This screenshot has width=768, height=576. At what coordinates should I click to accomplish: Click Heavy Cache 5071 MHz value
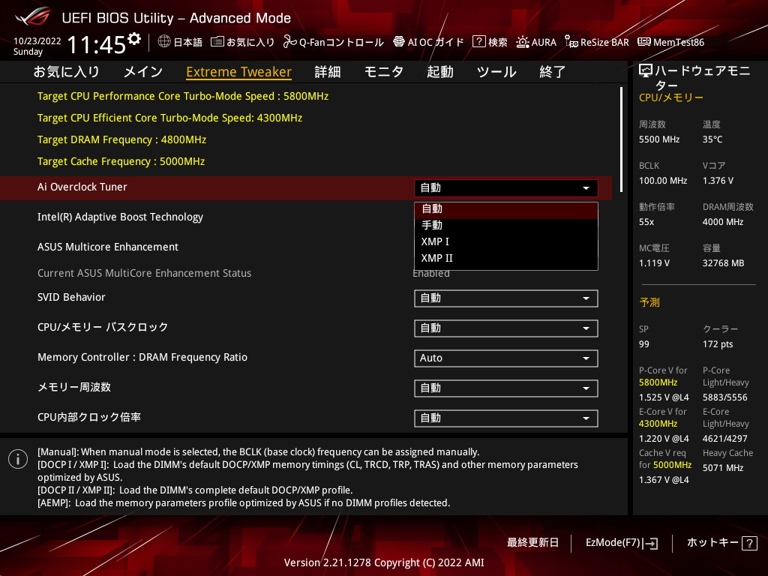(723, 468)
